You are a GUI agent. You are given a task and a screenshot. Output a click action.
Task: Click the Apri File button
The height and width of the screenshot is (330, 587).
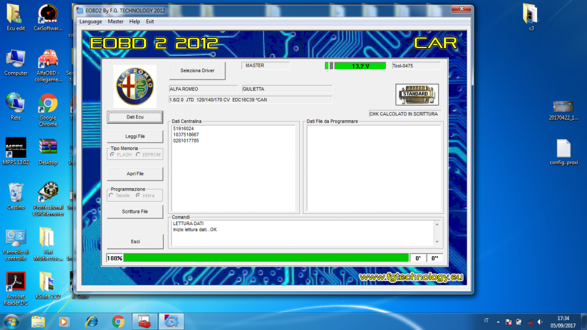click(x=135, y=173)
